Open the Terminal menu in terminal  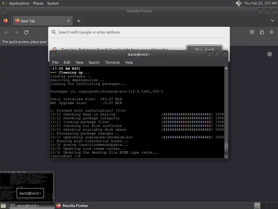[112, 62]
